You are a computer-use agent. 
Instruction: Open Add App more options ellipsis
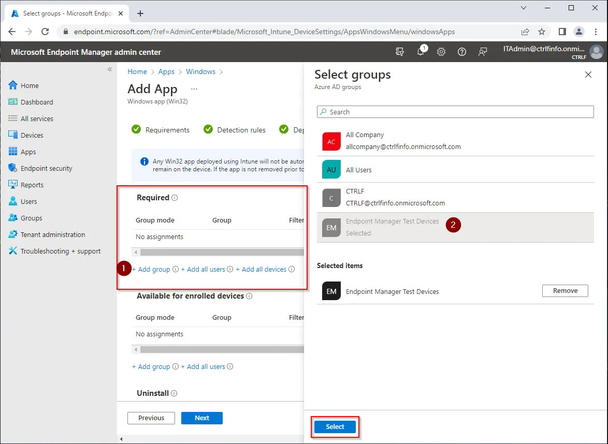(x=194, y=89)
